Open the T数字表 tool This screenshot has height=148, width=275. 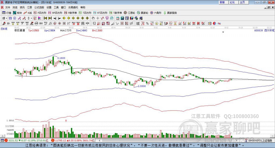[115, 13]
